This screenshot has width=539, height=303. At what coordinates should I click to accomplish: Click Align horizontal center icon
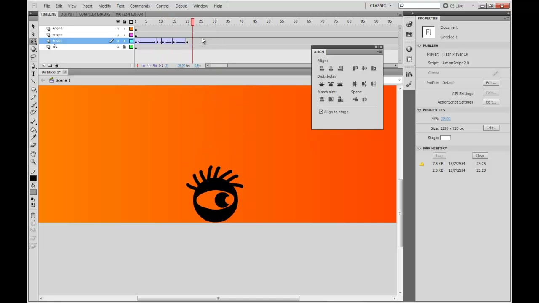331,68
